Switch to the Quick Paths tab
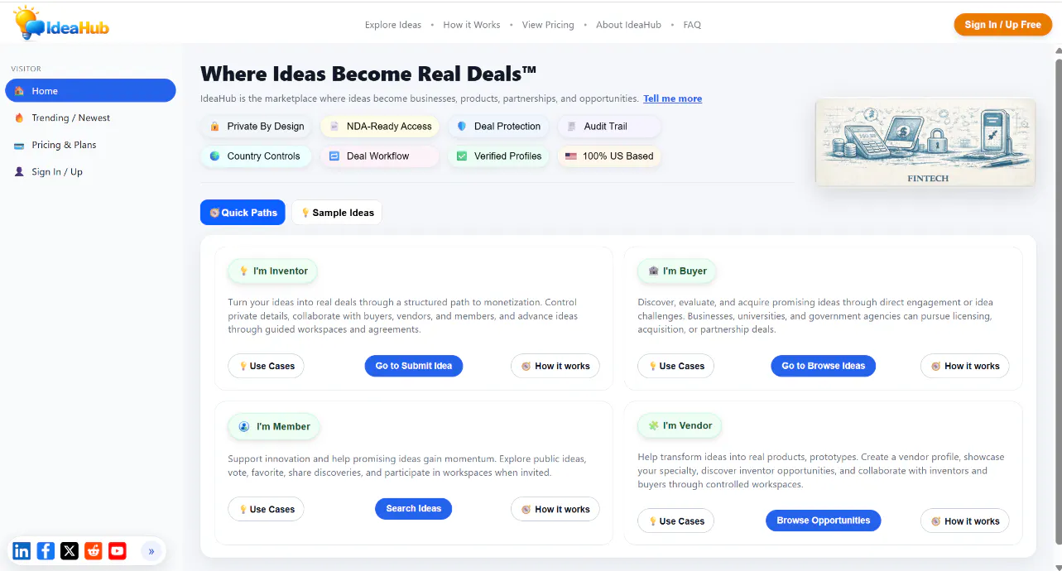The height and width of the screenshot is (571, 1062). (x=243, y=213)
